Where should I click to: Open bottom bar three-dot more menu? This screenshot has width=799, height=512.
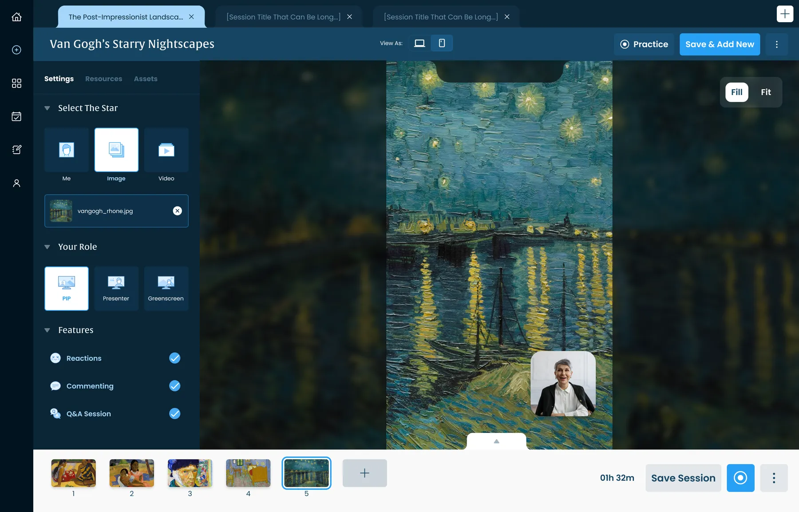pyautogui.click(x=774, y=478)
